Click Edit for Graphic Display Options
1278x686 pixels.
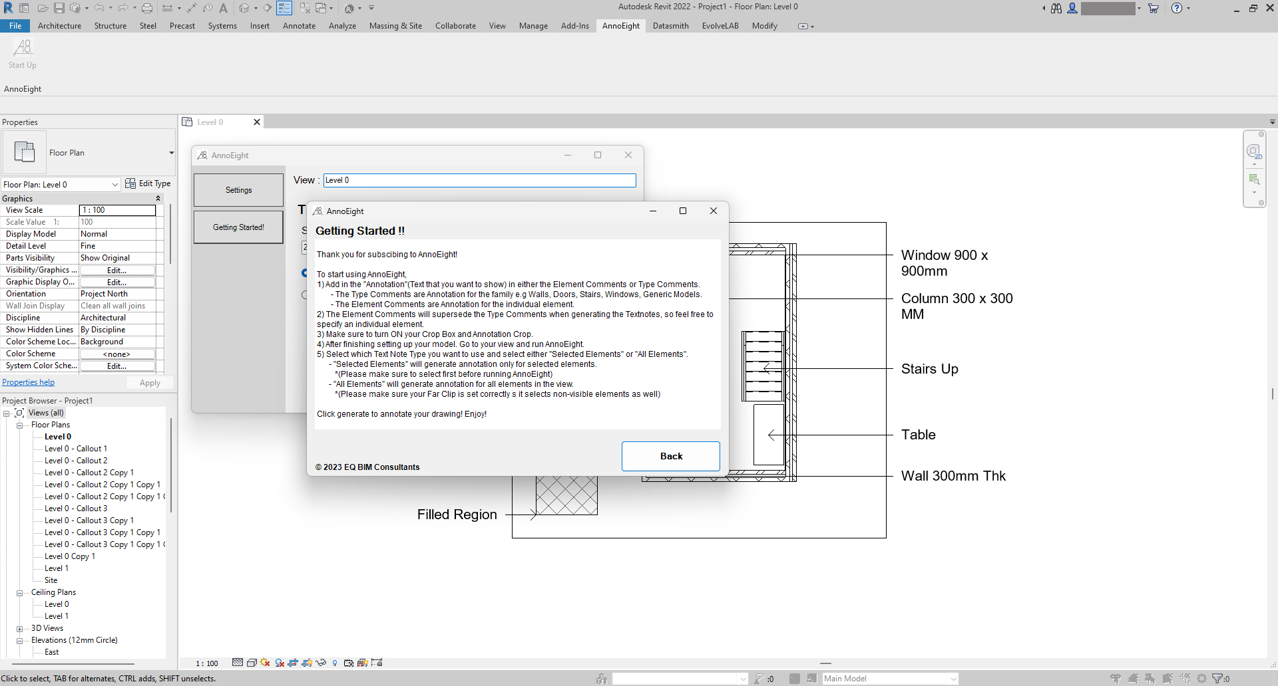pyautogui.click(x=117, y=282)
